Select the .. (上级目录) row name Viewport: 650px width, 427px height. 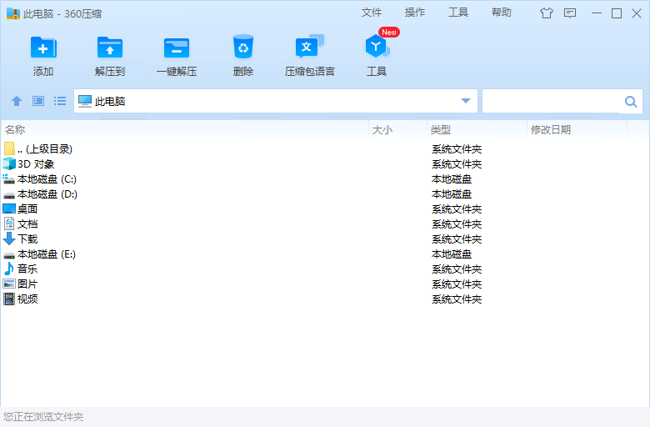(x=45, y=149)
